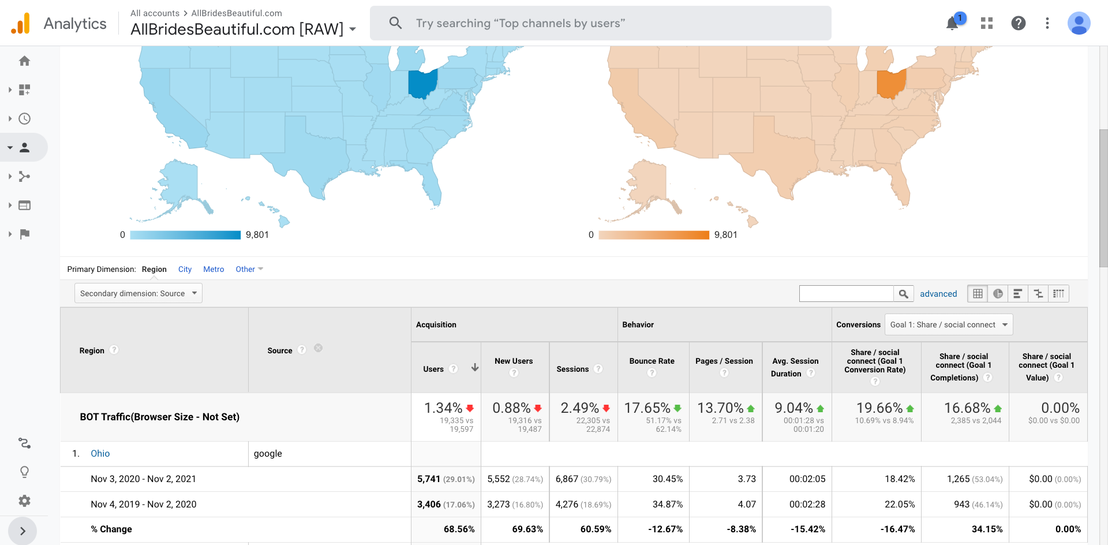Screen dimensions: 1108x545
Task: Click the table search magnifier button
Action: (x=903, y=294)
